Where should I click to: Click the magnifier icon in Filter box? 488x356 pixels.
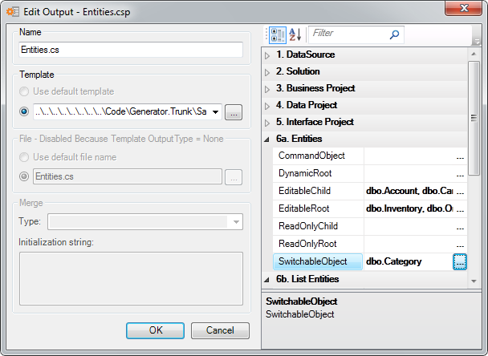coord(394,34)
